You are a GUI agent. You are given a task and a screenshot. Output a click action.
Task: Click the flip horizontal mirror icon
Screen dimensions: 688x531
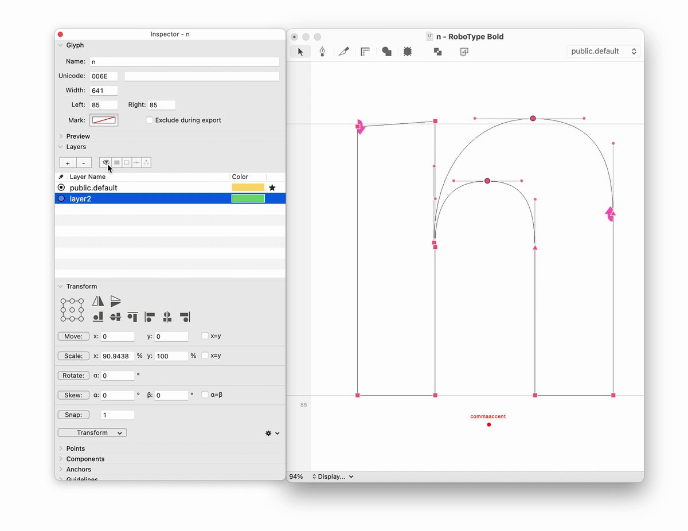point(98,301)
